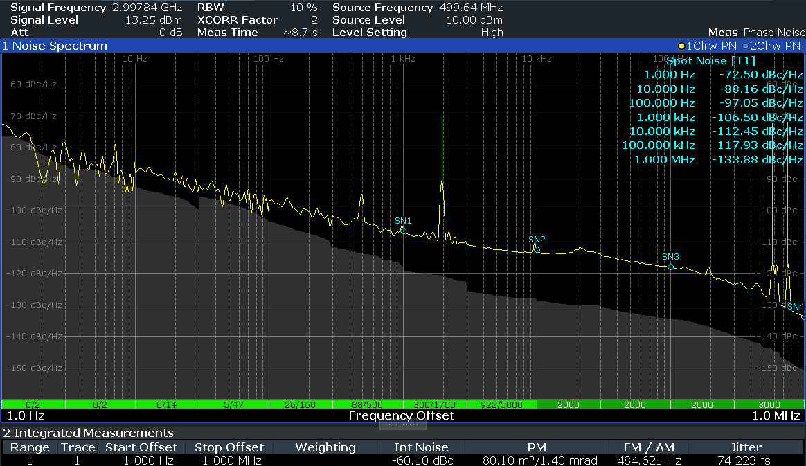Viewport: 806px width, 466px height.
Task: Click the blue trace 2 indicator dot
Action: coord(745,46)
